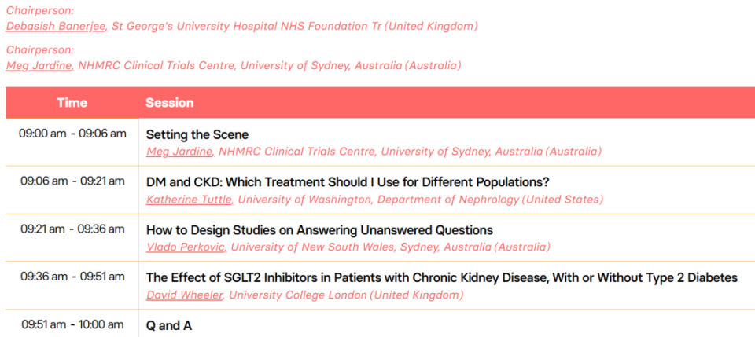Click the 09:21 am - 09:36 am time slot

[72, 229]
